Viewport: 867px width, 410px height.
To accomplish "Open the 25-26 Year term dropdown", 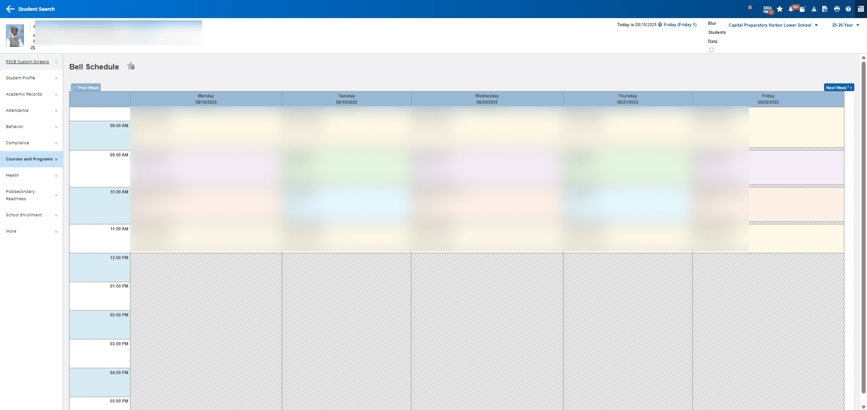I will pyautogui.click(x=845, y=25).
